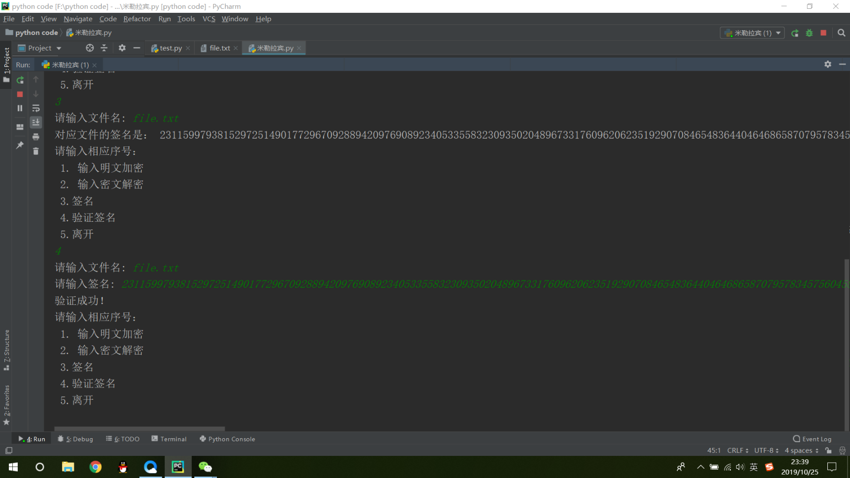850x478 pixels.
Task: Click tool windows quick access icon
Action: pos(8,450)
